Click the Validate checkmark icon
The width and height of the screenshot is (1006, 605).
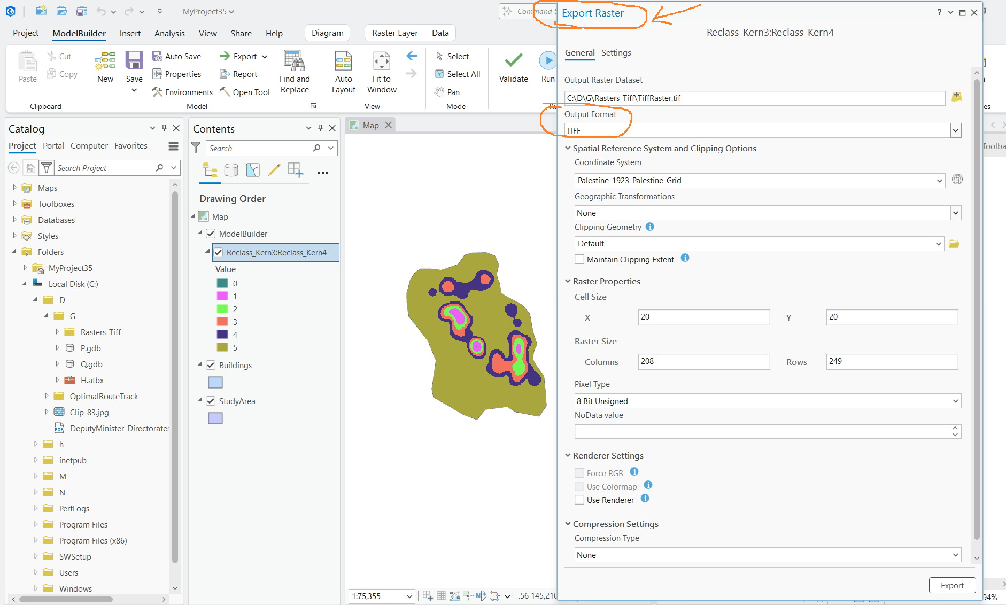[513, 60]
